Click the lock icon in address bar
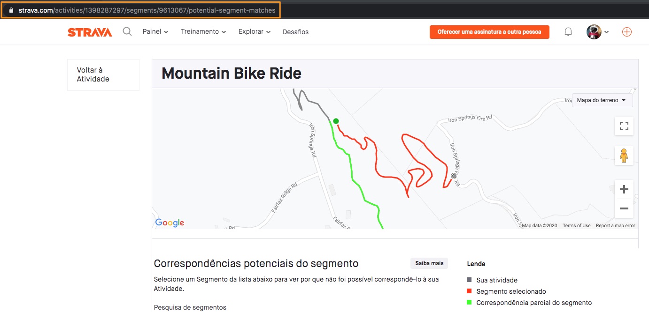This screenshot has width=649, height=312. (12, 10)
